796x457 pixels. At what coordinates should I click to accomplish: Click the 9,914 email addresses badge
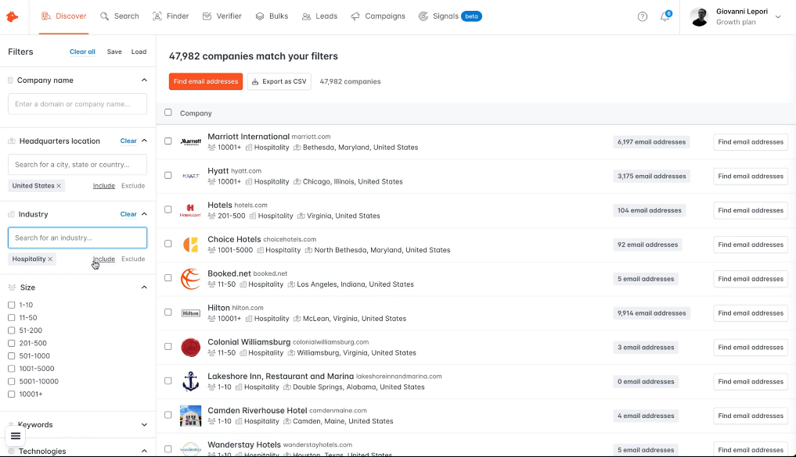651,313
